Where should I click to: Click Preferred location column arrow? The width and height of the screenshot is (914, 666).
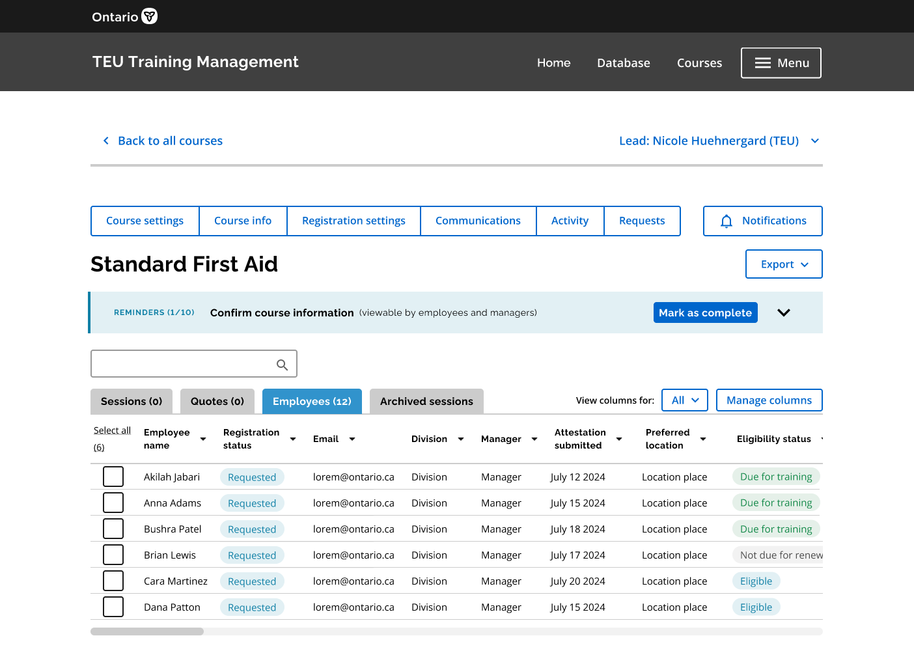tap(703, 439)
